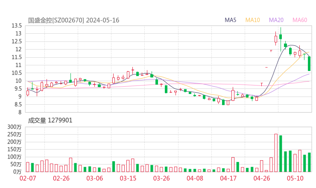The image size is (316, 188).
Task: Click the red candlestick near 12.5
Action: [x=276, y=39]
